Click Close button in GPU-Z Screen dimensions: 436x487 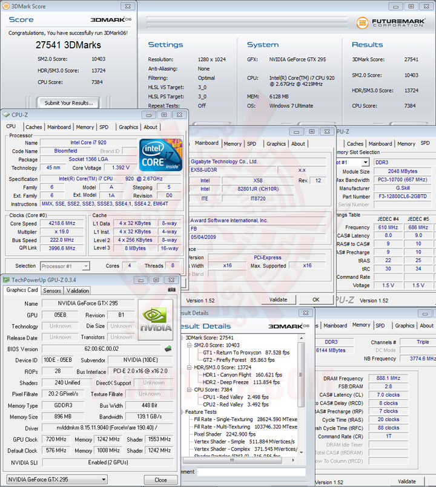click(x=160, y=480)
